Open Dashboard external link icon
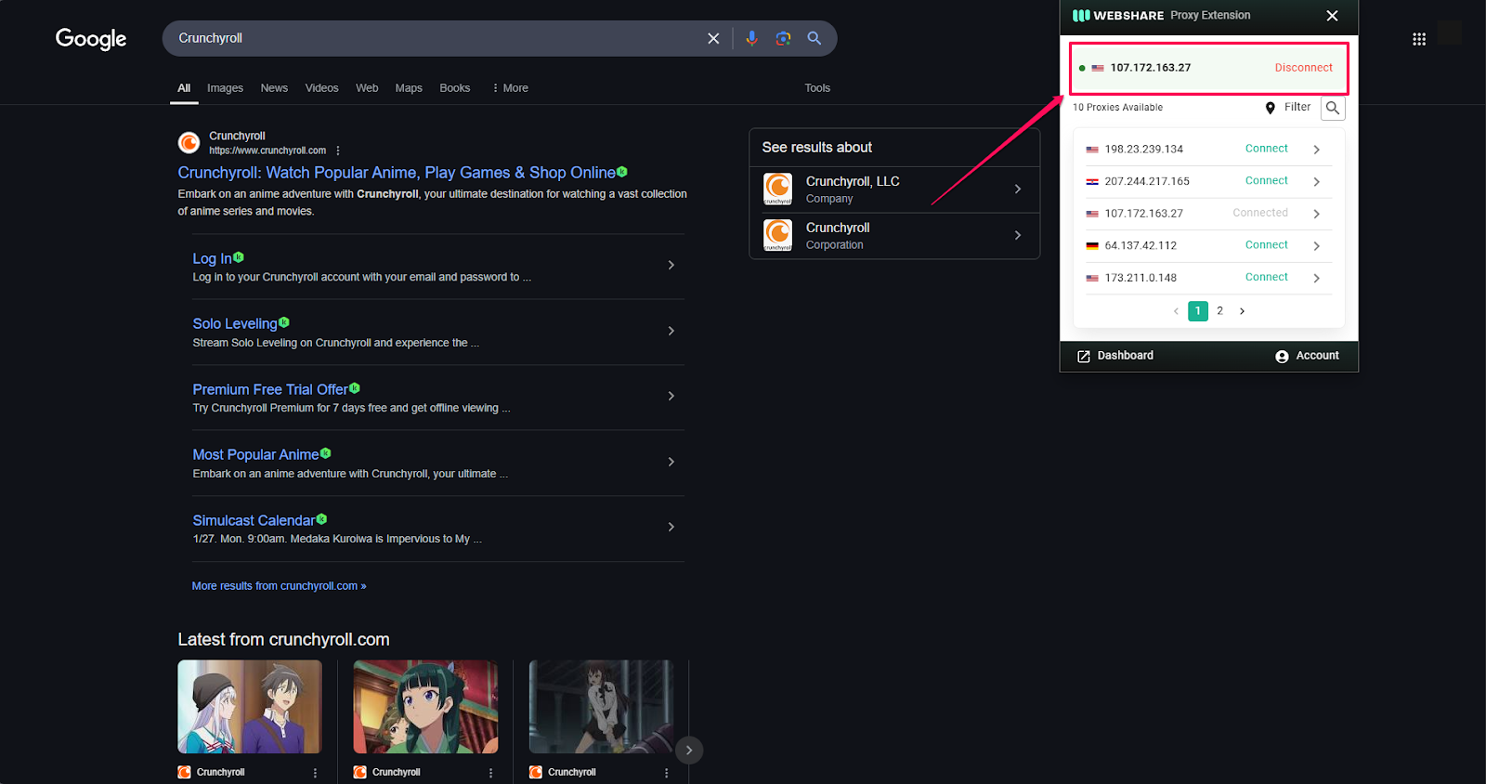The width and height of the screenshot is (1486, 784). (x=1084, y=357)
